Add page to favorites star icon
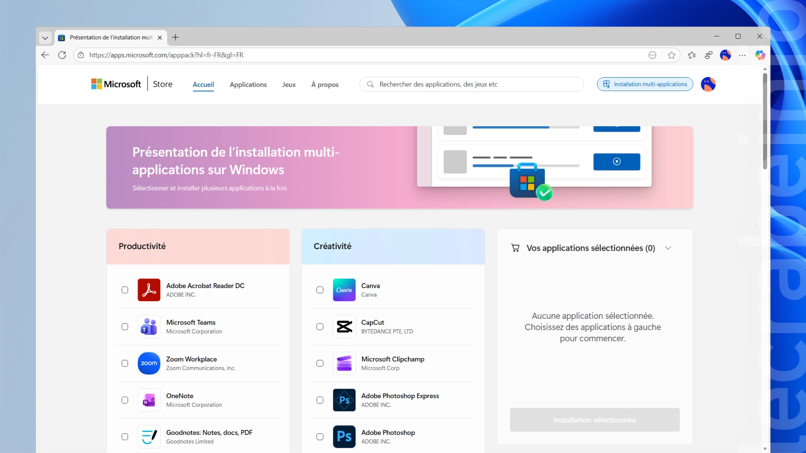This screenshot has width=806, height=453. tap(672, 55)
